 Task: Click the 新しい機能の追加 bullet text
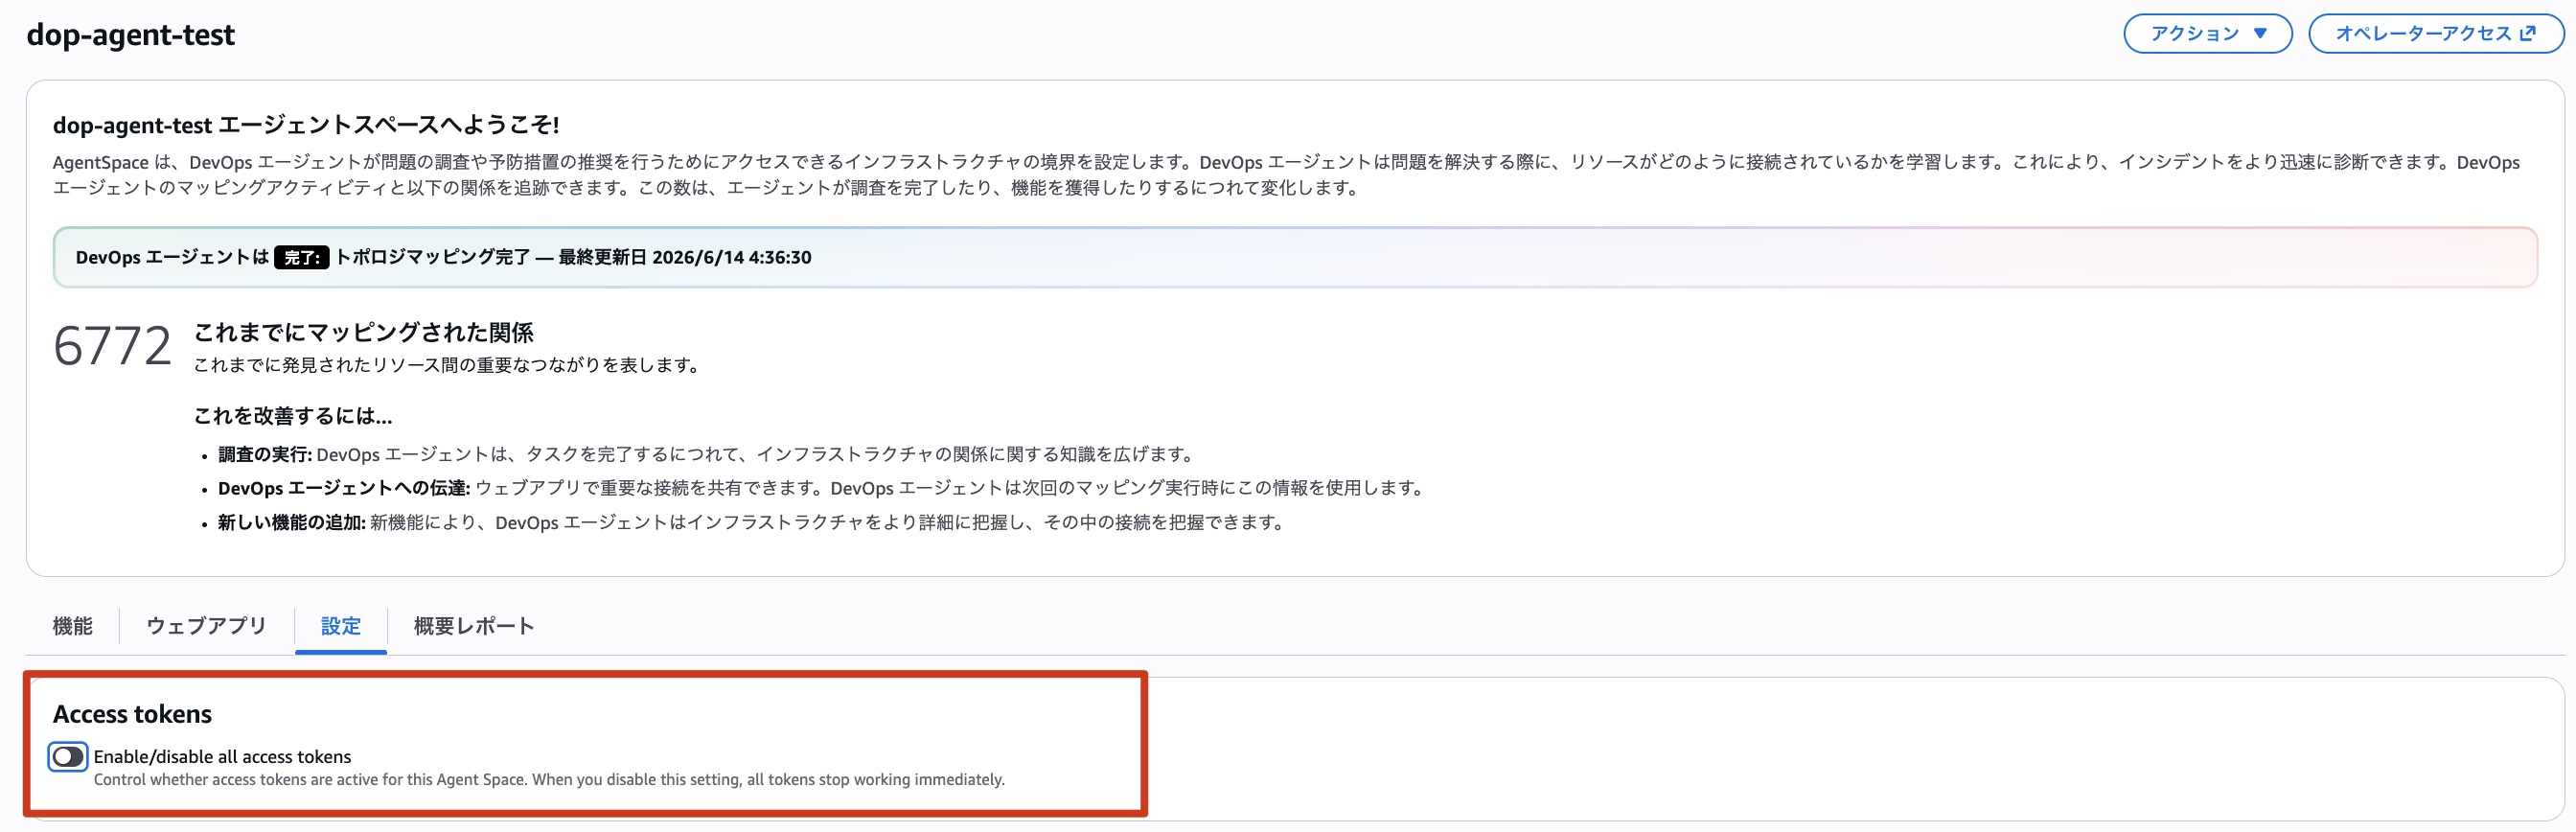(751, 522)
